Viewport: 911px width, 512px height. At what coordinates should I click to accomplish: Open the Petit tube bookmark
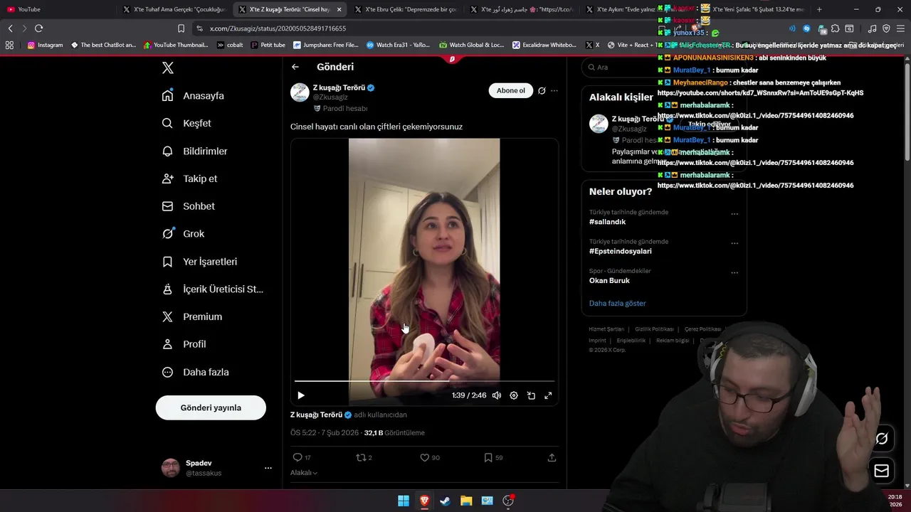tap(268, 45)
